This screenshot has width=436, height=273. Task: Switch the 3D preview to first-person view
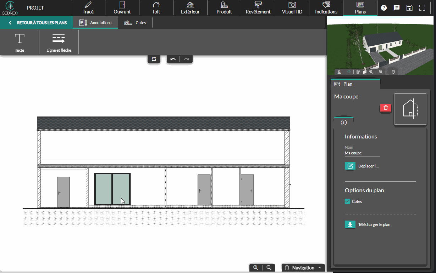339,72
